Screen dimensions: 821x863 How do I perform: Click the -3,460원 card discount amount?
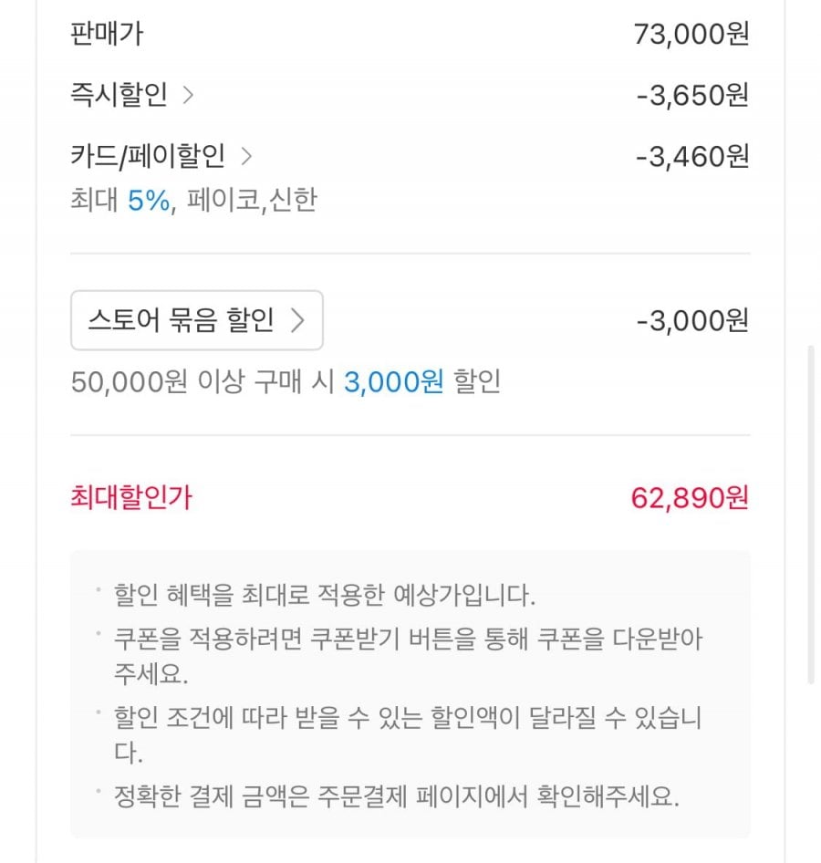pyautogui.click(x=691, y=157)
